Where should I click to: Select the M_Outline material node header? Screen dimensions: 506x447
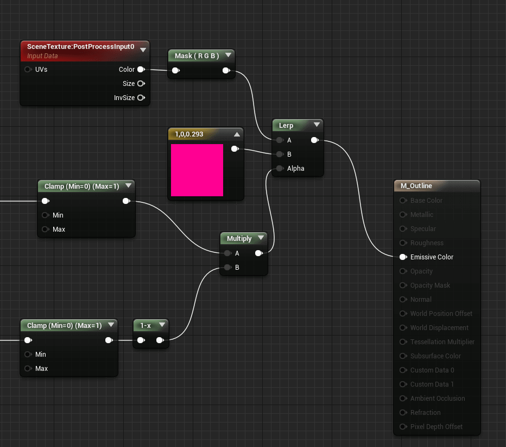pyautogui.click(x=437, y=186)
